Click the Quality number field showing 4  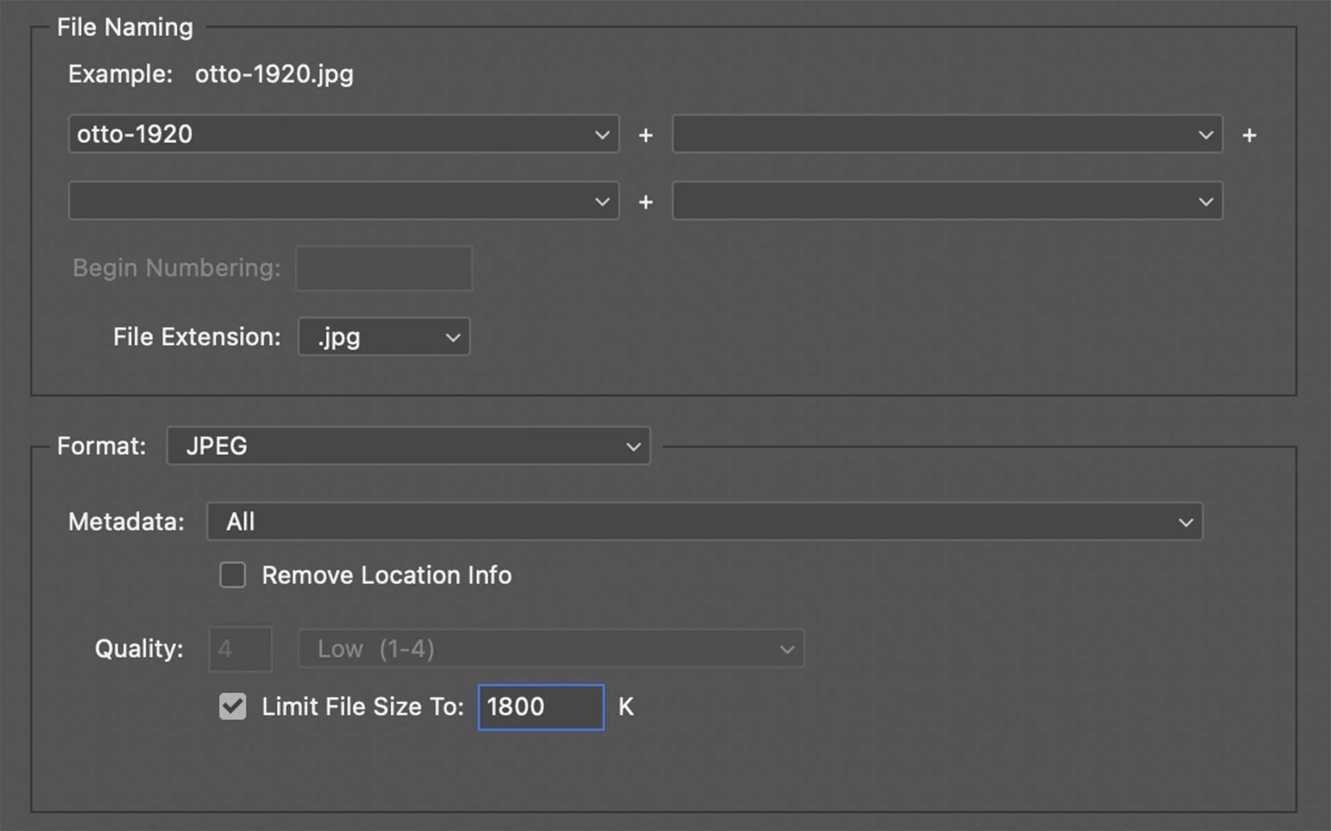pos(239,649)
